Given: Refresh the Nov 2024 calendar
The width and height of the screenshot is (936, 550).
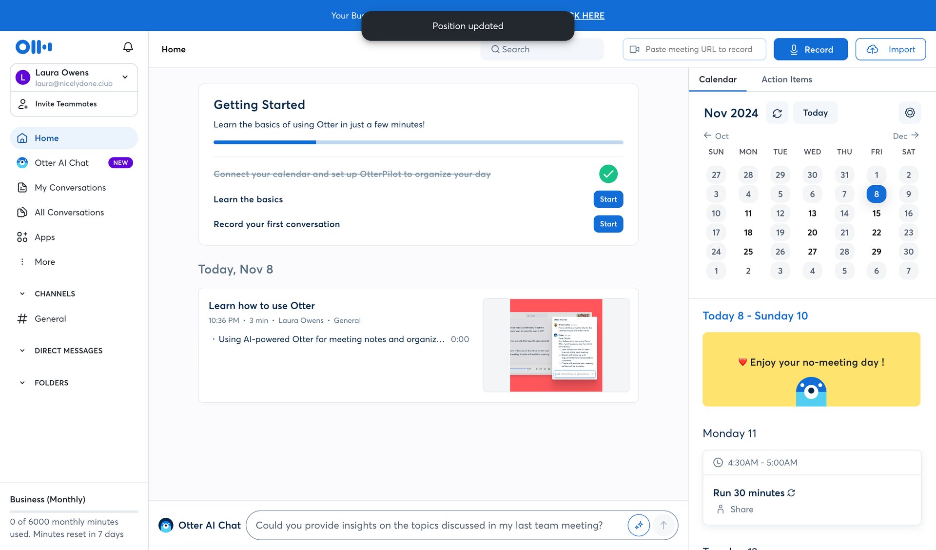Looking at the screenshot, I should click(x=777, y=113).
